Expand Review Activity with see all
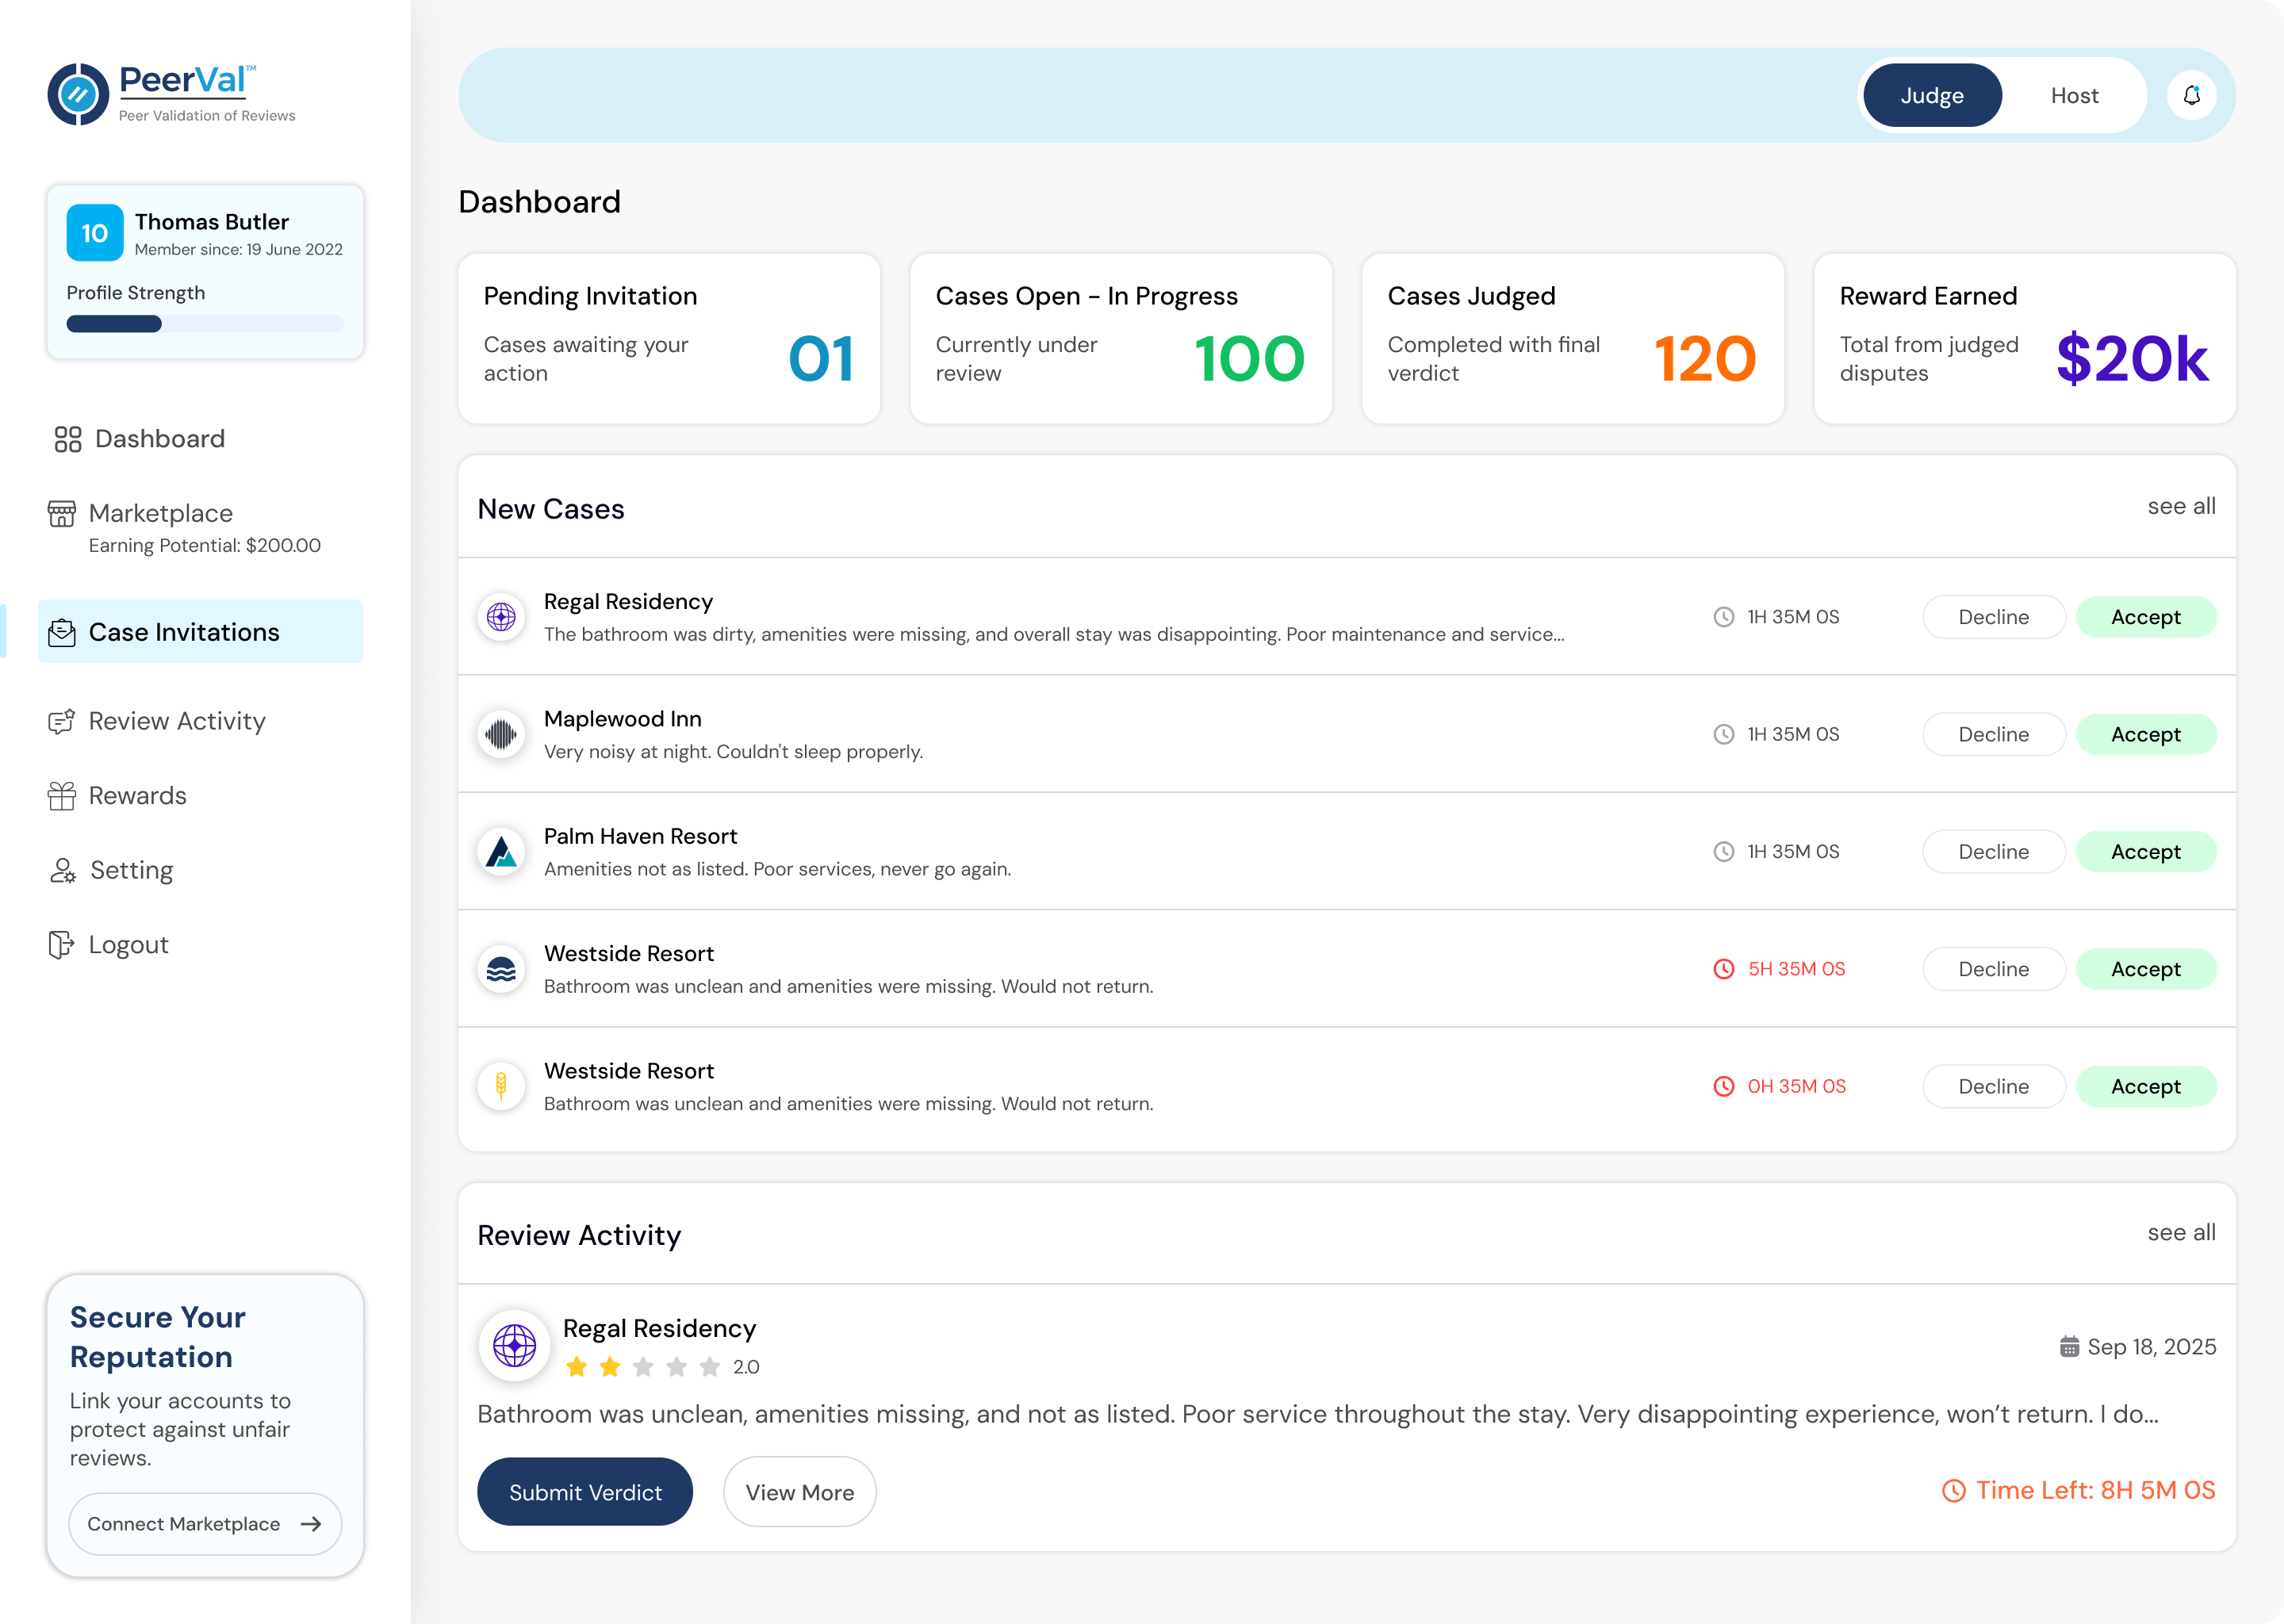 point(2181,1233)
